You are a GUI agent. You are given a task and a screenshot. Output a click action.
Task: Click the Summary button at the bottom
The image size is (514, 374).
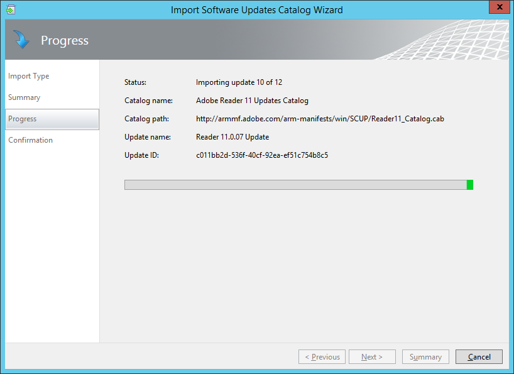[425, 356]
